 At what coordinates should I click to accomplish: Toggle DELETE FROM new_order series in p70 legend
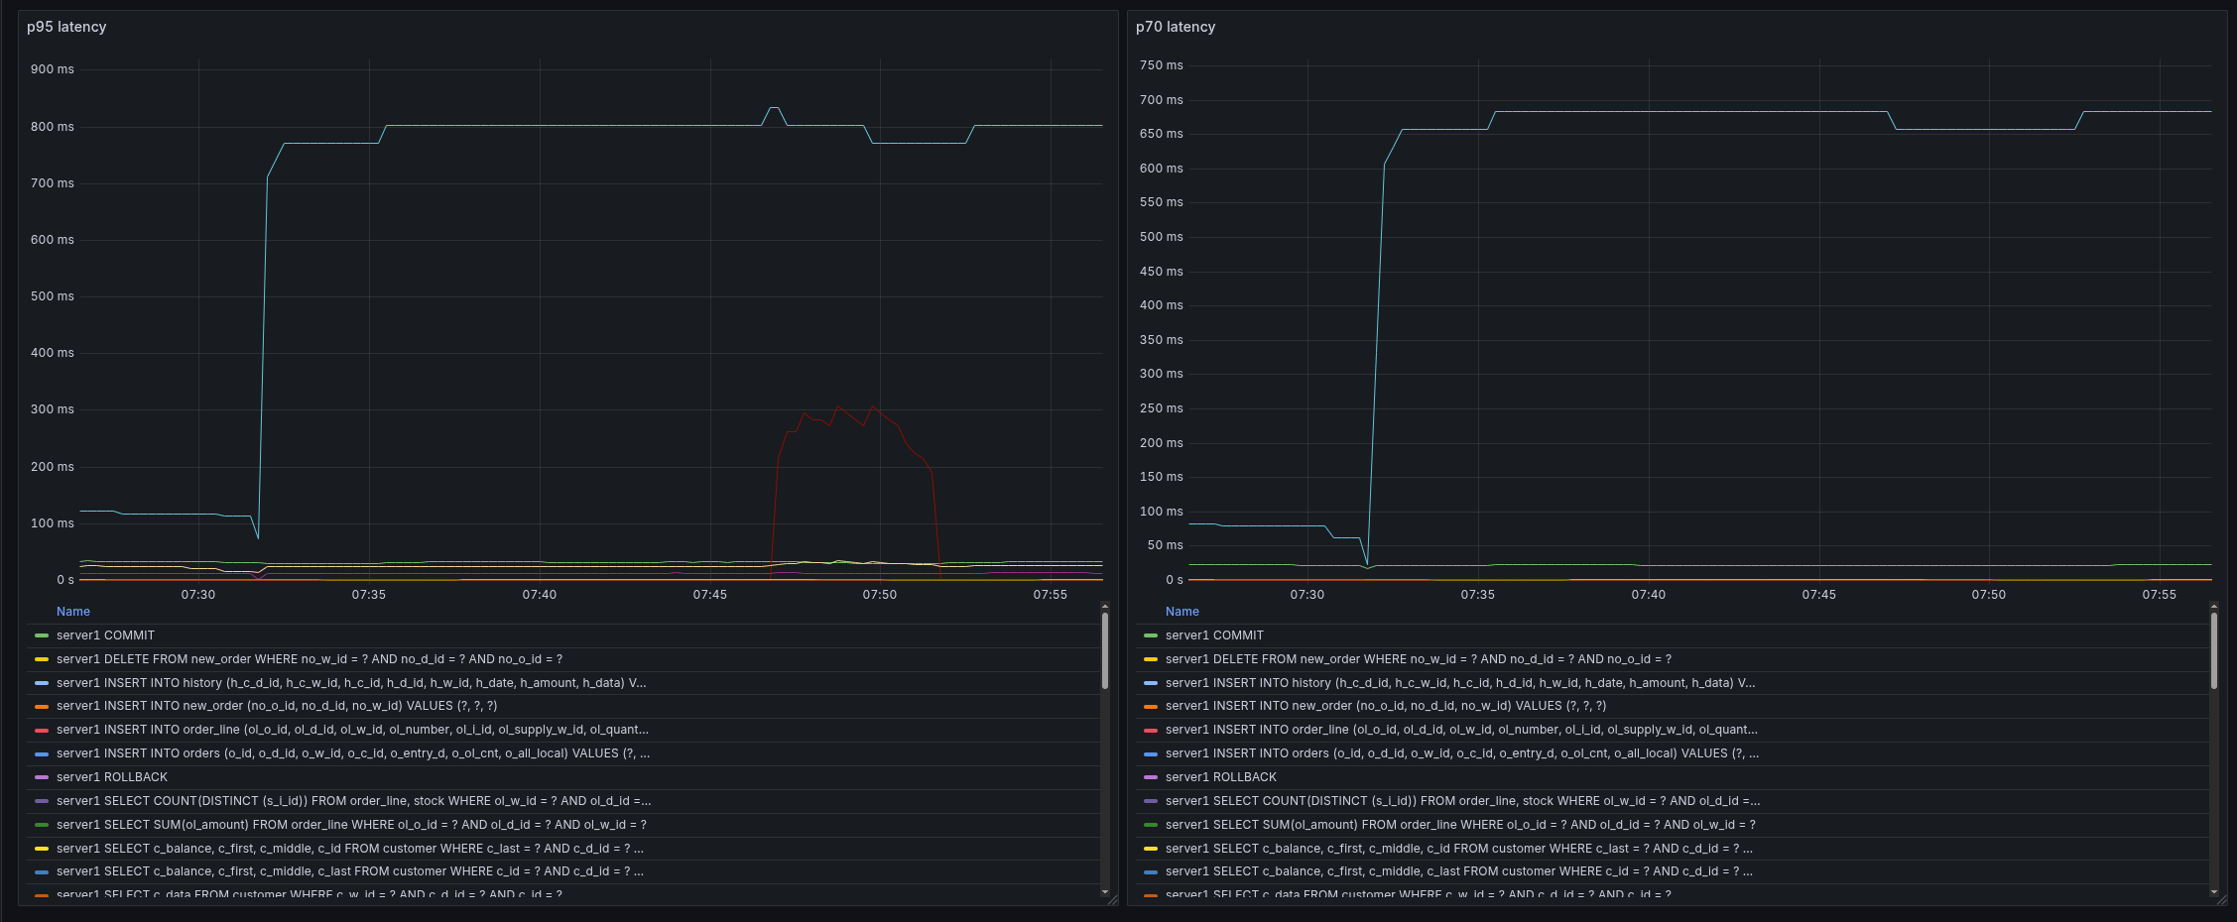pos(1418,659)
